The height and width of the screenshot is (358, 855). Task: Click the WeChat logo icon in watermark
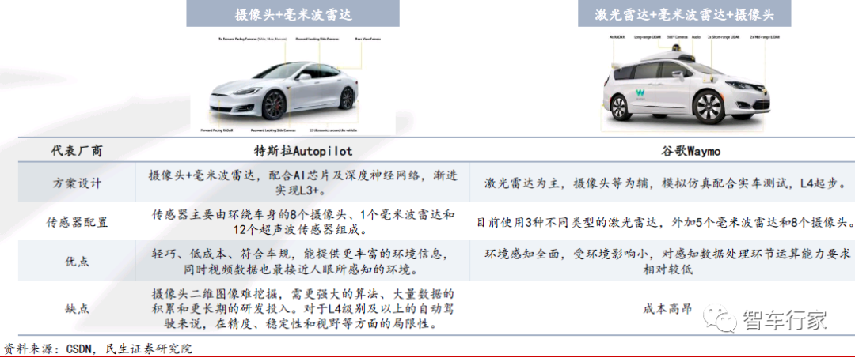(x=718, y=319)
